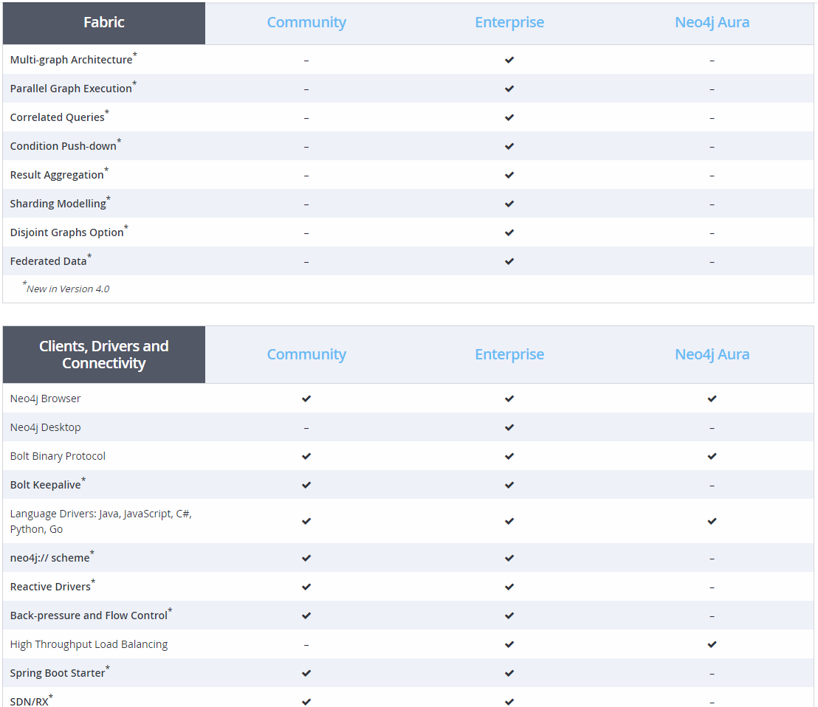This screenshot has width=818, height=707.
Task: Click Community checkmark for Neo4j Browser
Action: coord(306,399)
